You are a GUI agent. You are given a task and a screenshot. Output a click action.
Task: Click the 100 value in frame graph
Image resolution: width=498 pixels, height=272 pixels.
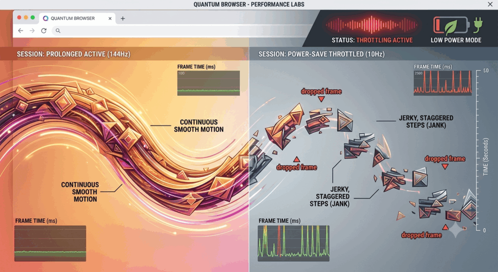pos(181,73)
